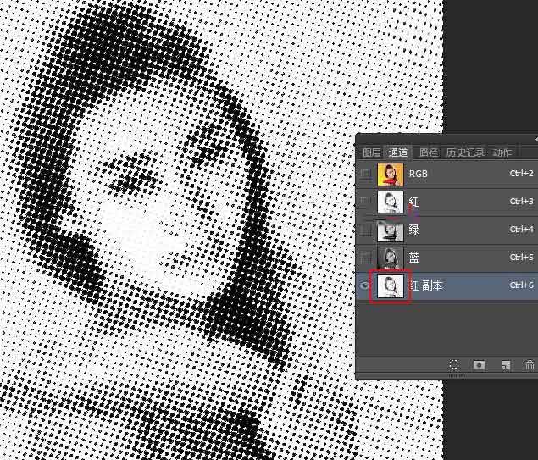
Task: Switch to the 路径 tab
Action: 429,152
